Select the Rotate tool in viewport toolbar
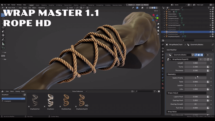The height and width of the screenshot is (121, 215). pos(3,27)
